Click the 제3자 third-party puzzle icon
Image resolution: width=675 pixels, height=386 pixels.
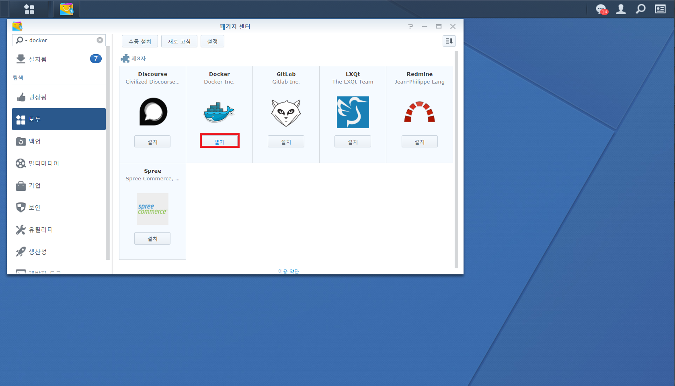(x=125, y=59)
